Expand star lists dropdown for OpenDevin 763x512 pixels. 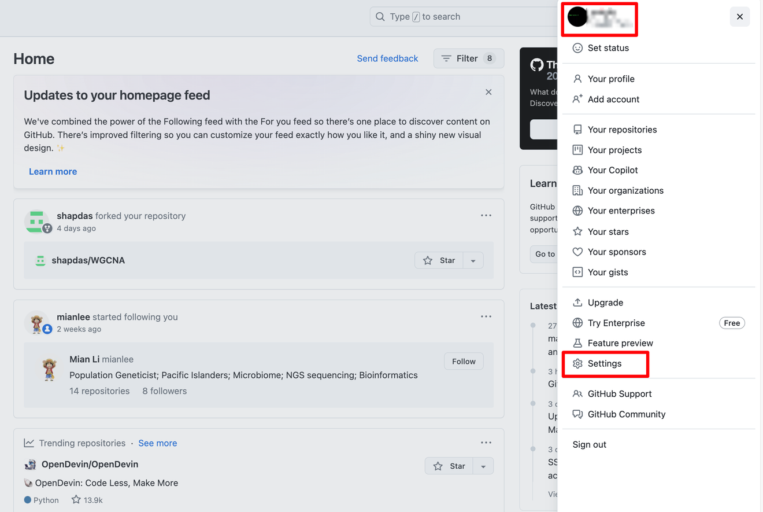coord(483,466)
